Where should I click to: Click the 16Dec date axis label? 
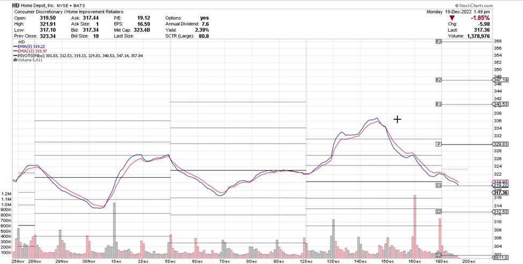pyautogui.click(x=415, y=262)
